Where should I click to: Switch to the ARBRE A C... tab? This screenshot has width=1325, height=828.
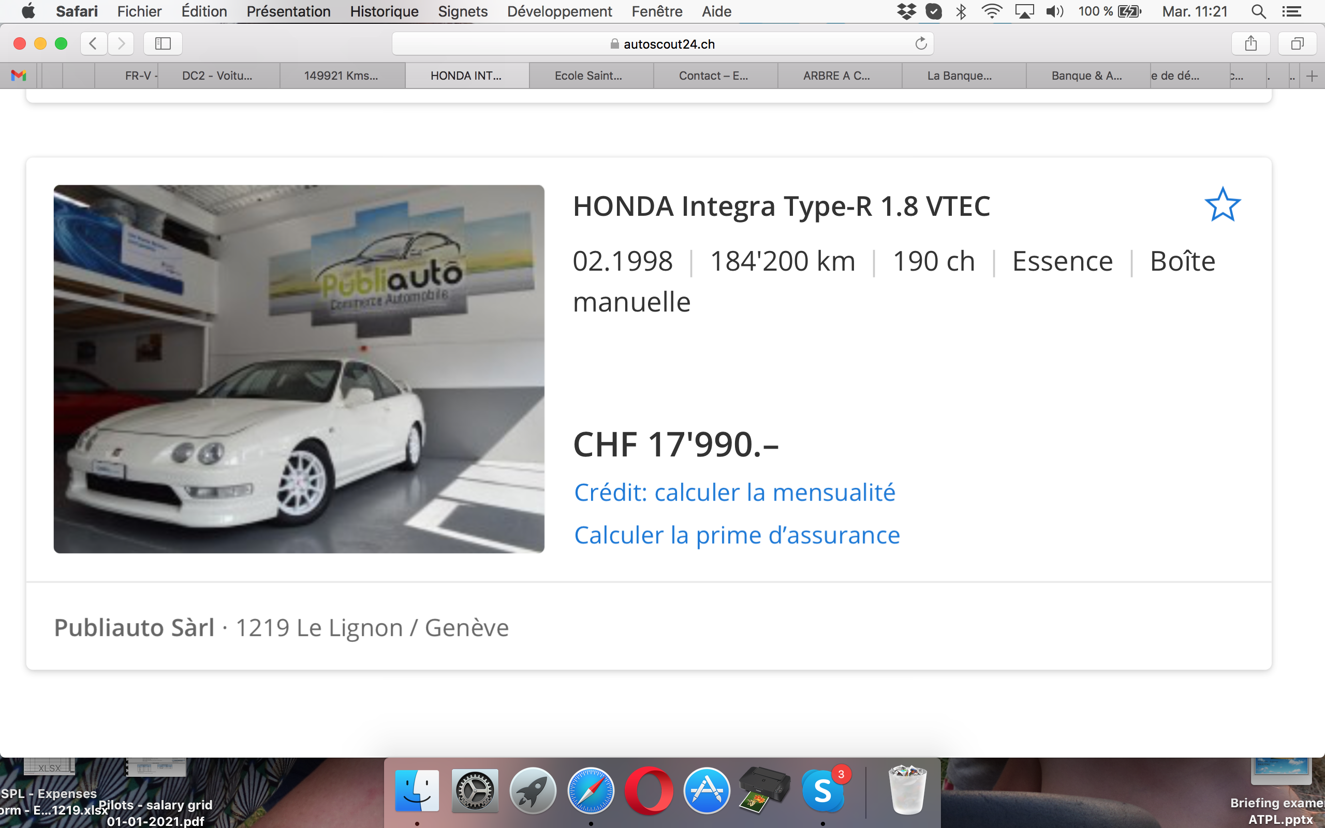(838, 76)
